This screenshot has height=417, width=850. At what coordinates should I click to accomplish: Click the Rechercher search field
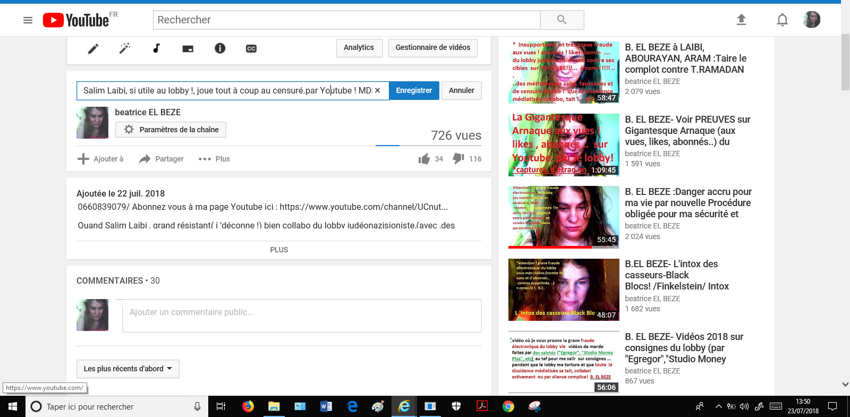[x=347, y=20]
